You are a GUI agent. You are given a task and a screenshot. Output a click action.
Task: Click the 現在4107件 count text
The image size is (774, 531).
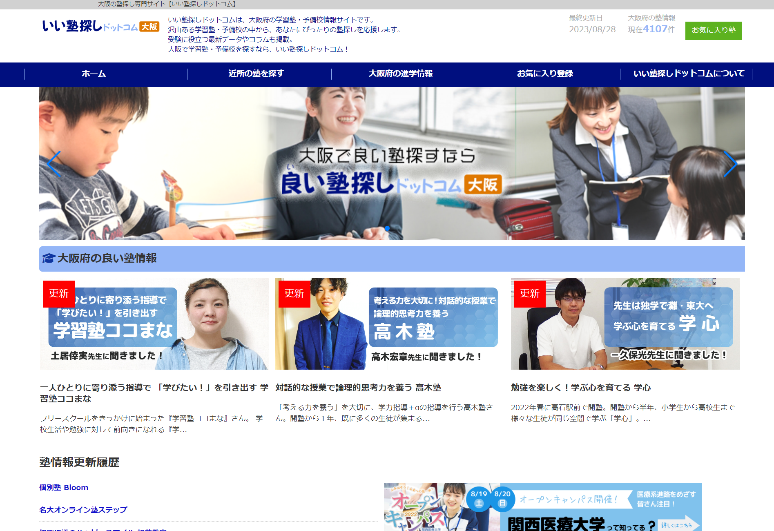tap(651, 29)
